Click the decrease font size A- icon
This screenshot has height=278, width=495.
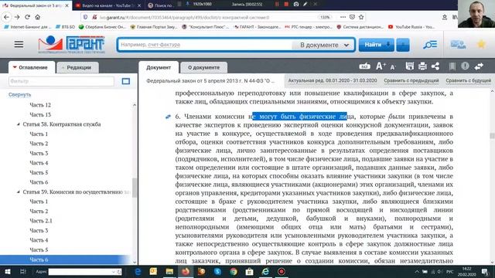click(x=393, y=67)
